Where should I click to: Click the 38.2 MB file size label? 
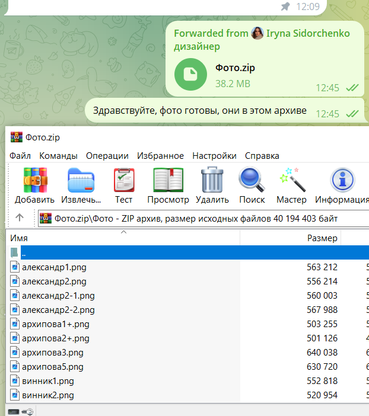233,84
